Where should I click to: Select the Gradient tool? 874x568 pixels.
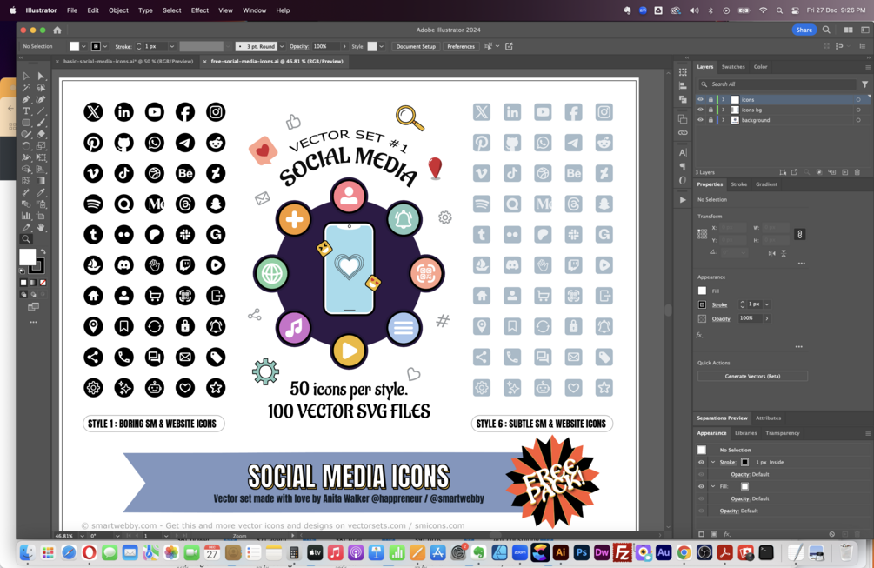pyautogui.click(x=41, y=181)
